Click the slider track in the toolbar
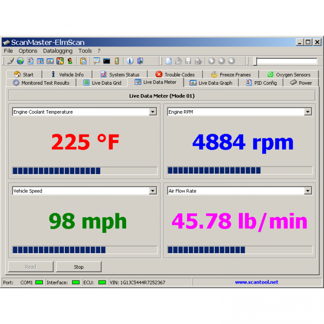Viewport: 324px width, 324px height. [287, 61]
